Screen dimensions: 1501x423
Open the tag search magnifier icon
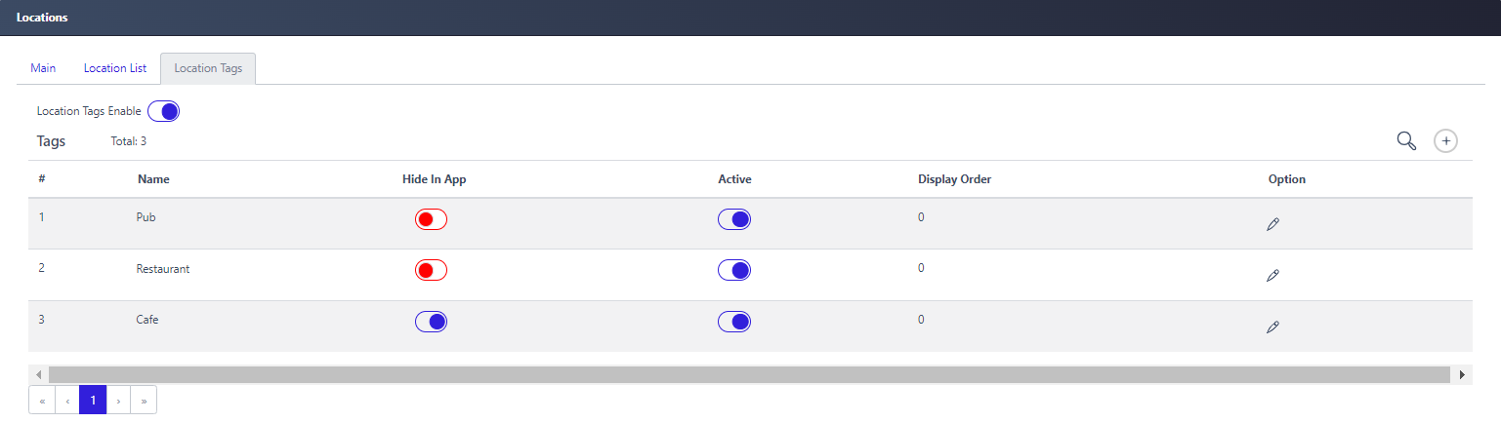1406,141
